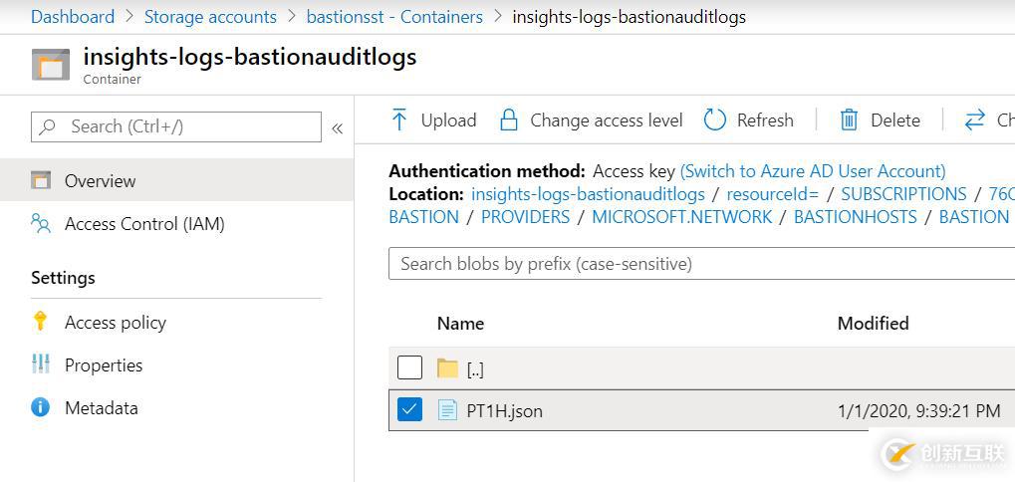
Task: Click the Refresh circular arrow icon
Action: point(714,120)
